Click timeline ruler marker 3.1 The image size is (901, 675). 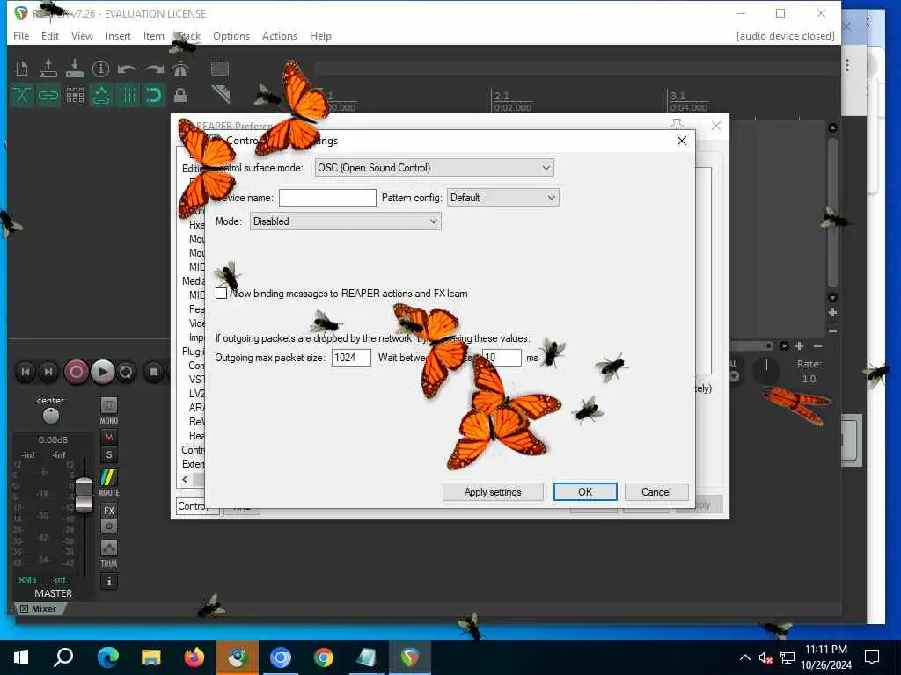point(678,95)
